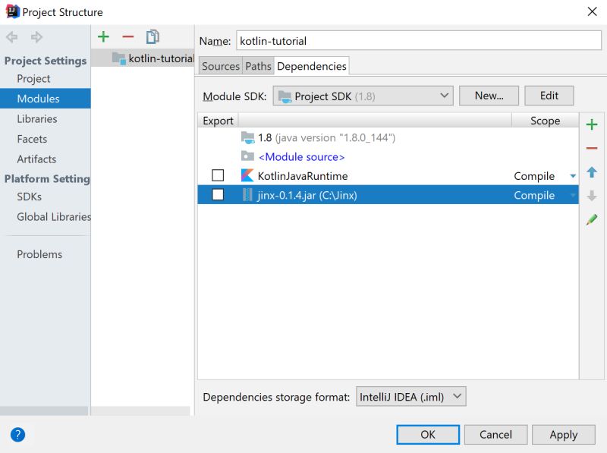Screen dimensions: 607x453
Task: Add a new module with the green plus icon
Action: click(103, 36)
